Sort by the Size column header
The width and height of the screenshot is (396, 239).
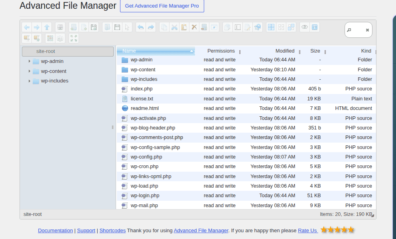315,51
